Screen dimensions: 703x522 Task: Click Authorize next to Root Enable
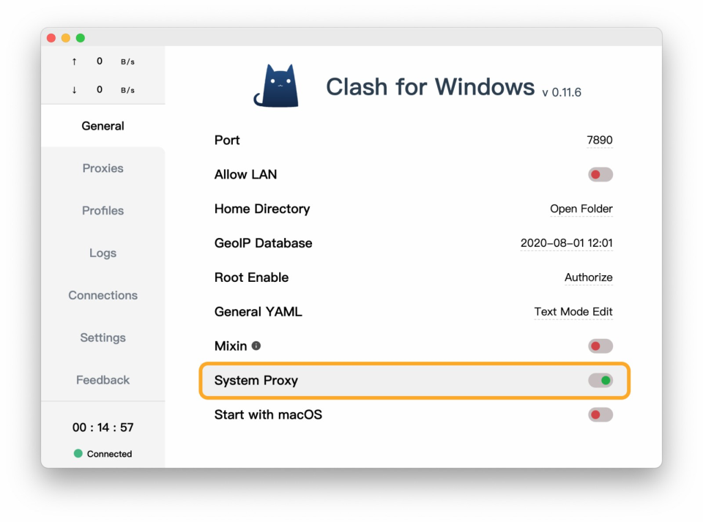(x=588, y=277)
